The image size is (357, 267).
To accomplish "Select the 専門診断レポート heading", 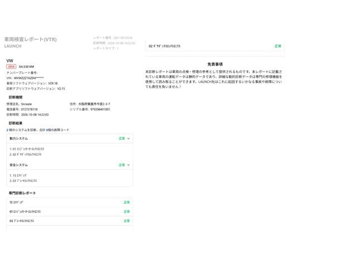I will pyautogui.click(x=22, y=193).
